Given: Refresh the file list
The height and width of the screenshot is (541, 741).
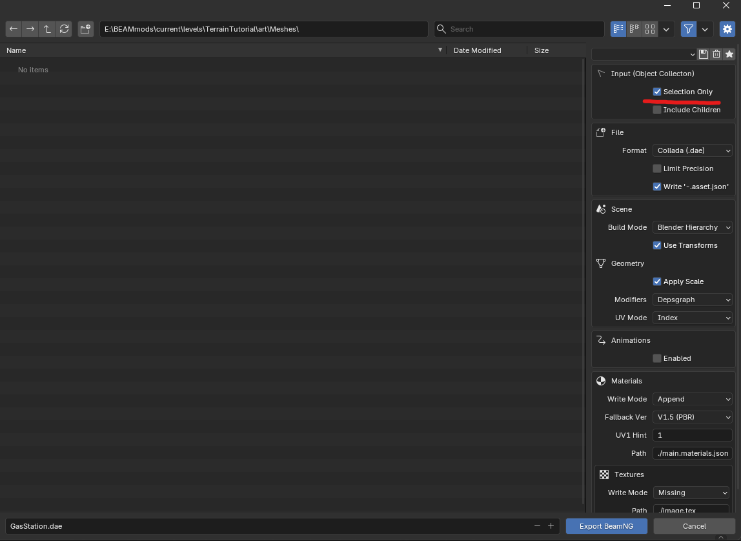Looking at the screenshot, I should pyautogui.click(x=65, y=29).
